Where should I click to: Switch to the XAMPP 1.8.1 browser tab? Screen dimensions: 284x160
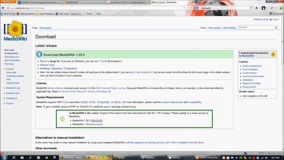[x=84, y=2]
